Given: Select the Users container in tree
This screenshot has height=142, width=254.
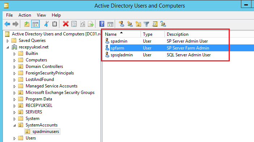Looking at the screenshot, I should 31,138.
